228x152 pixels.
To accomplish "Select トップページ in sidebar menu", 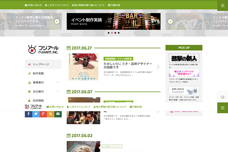I will click(x=41, y=64).
